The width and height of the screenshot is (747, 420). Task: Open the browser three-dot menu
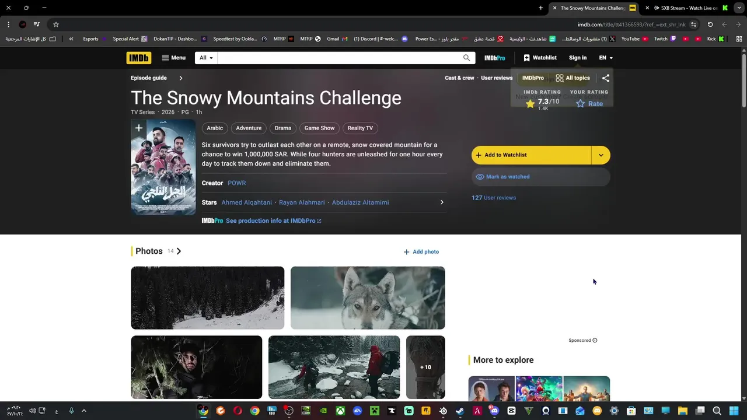[x=8, y=24]
